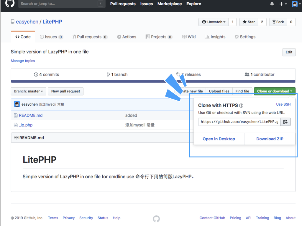Open API footer link
This screenshot has height=226, width=302.
point(248,218)
